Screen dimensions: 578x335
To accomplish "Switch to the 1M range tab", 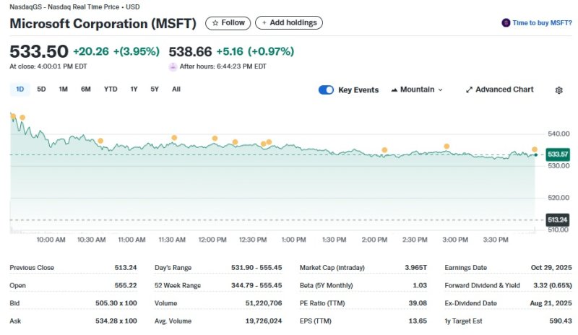I will 63,90.
